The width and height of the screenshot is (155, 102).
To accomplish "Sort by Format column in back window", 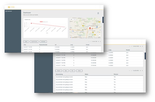I will click(x=128, y=50).
